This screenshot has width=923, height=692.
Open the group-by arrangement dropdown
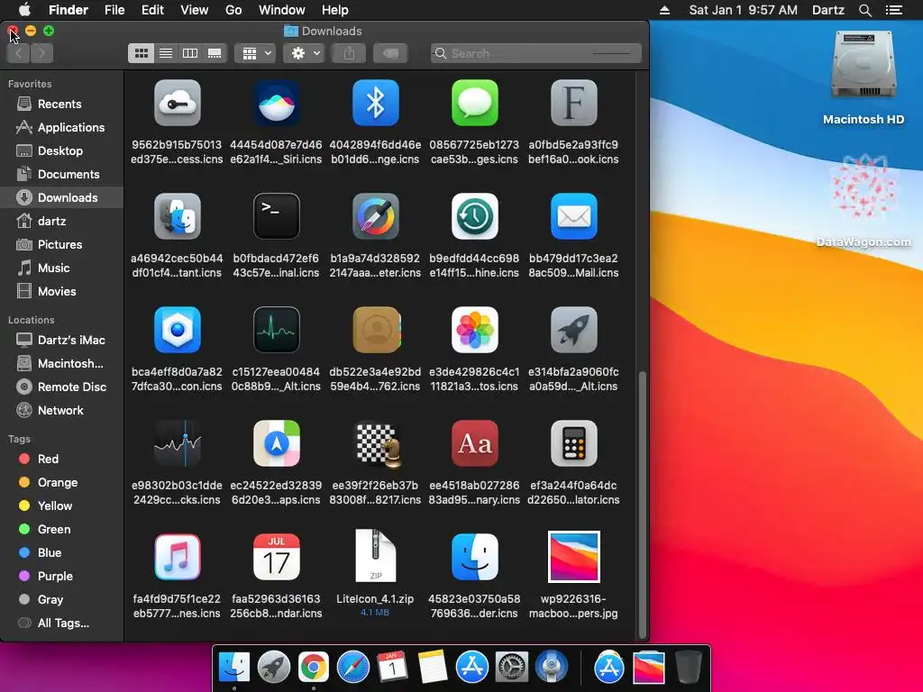(255, 53)
